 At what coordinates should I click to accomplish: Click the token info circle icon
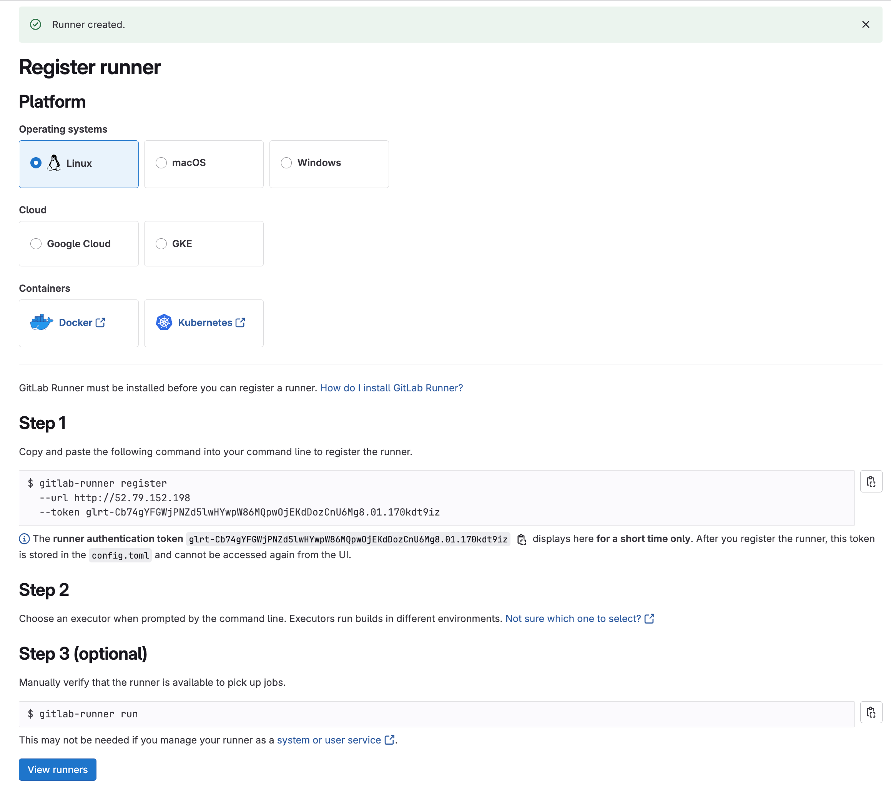pos(25,539)
